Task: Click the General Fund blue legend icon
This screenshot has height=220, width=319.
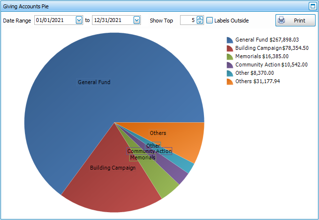Action: tap(229, 40)
